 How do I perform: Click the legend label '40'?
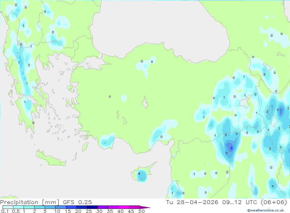120,211
